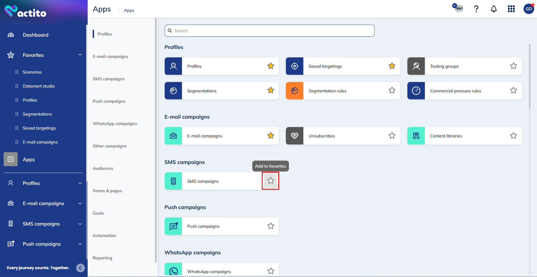Click the Actito logo
The width and height of the screenshot is (537, 277).
[x=25, y=11]
